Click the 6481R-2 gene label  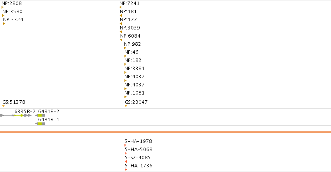[49, 112]
